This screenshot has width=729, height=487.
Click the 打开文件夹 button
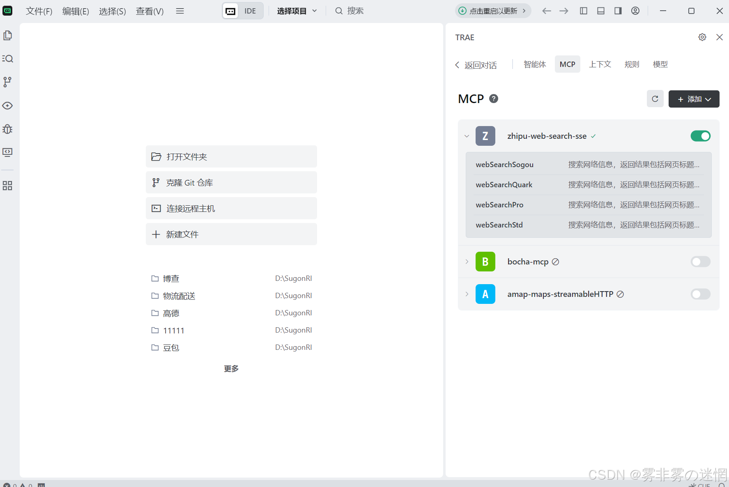[x=231, y=156]
